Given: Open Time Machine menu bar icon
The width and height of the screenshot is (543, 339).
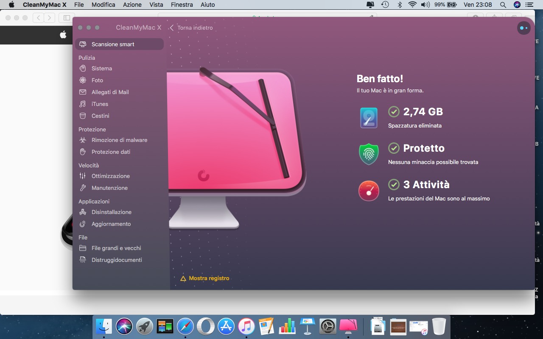Looking at the screenshot, I should click(x=385, y=5).
